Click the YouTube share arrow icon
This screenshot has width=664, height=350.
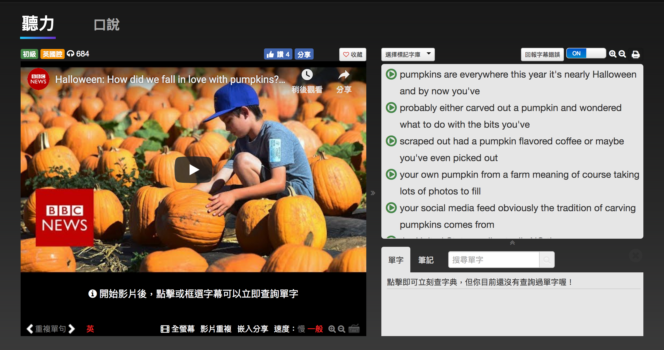pyautogui.click(x=344, y=75)
